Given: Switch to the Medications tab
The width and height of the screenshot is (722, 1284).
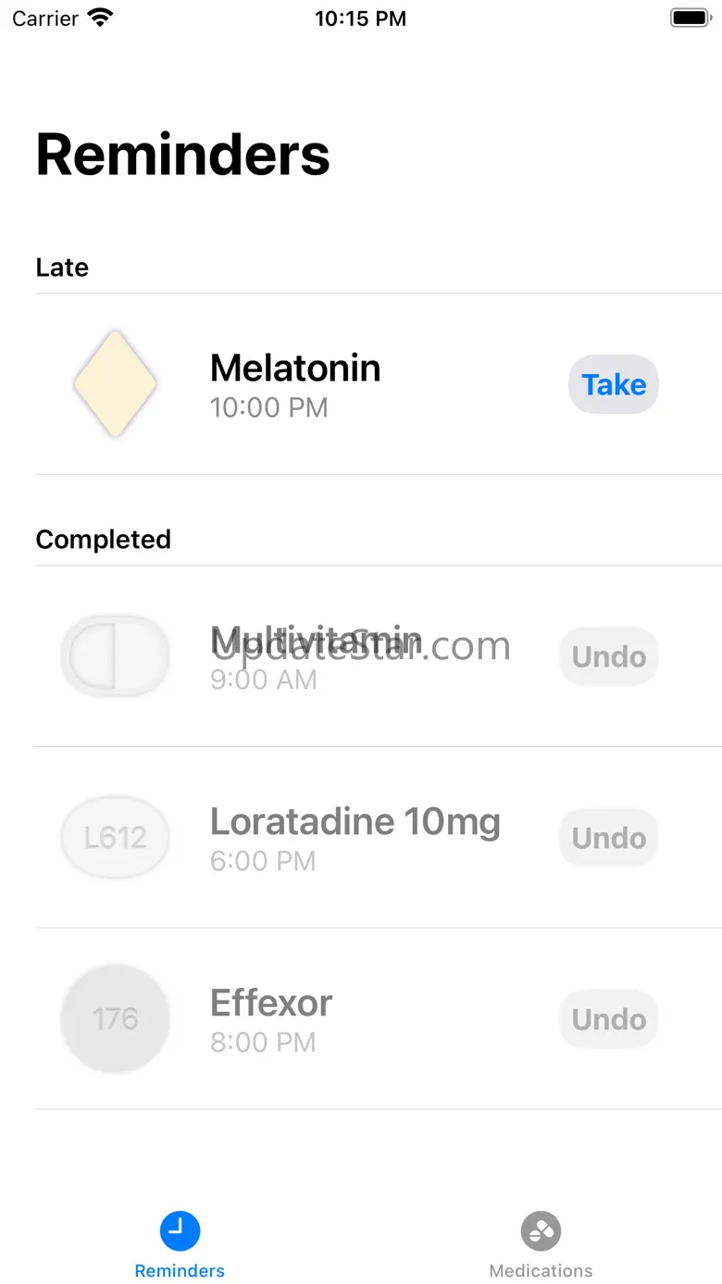Looking at the screenshot, I should coord(541,1270).
